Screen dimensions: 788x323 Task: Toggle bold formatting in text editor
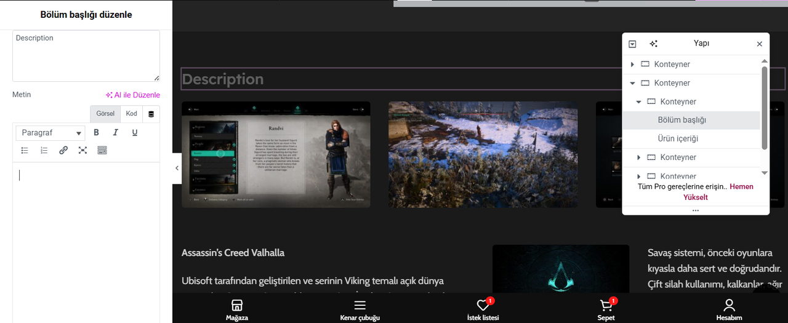[96, 132]
